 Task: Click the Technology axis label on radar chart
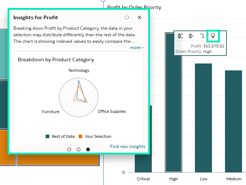click(79, 70)
